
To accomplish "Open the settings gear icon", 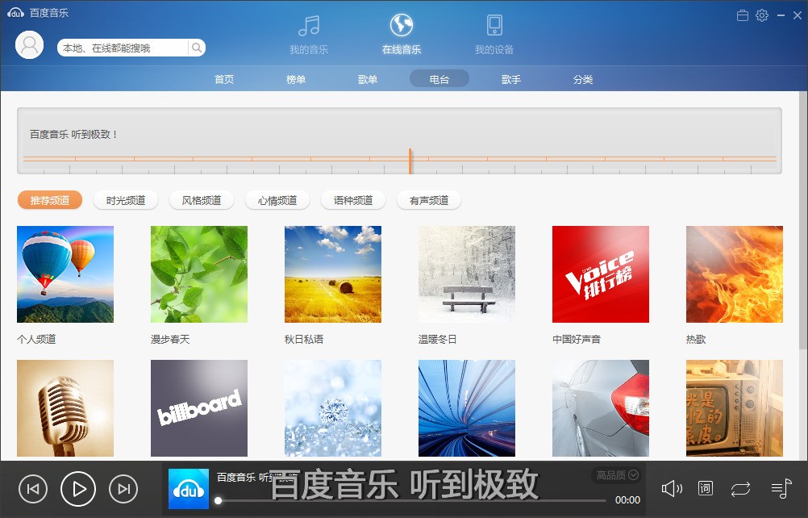I will [762, 15].
